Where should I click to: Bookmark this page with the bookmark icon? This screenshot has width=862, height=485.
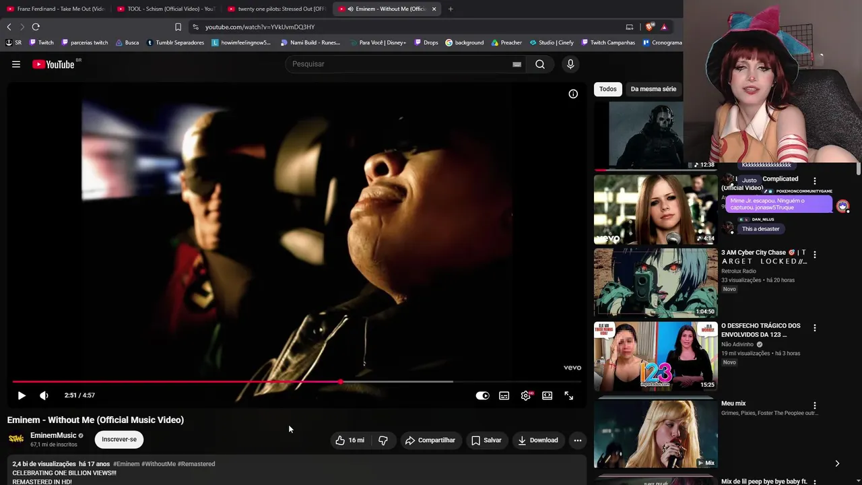(178, 27)
